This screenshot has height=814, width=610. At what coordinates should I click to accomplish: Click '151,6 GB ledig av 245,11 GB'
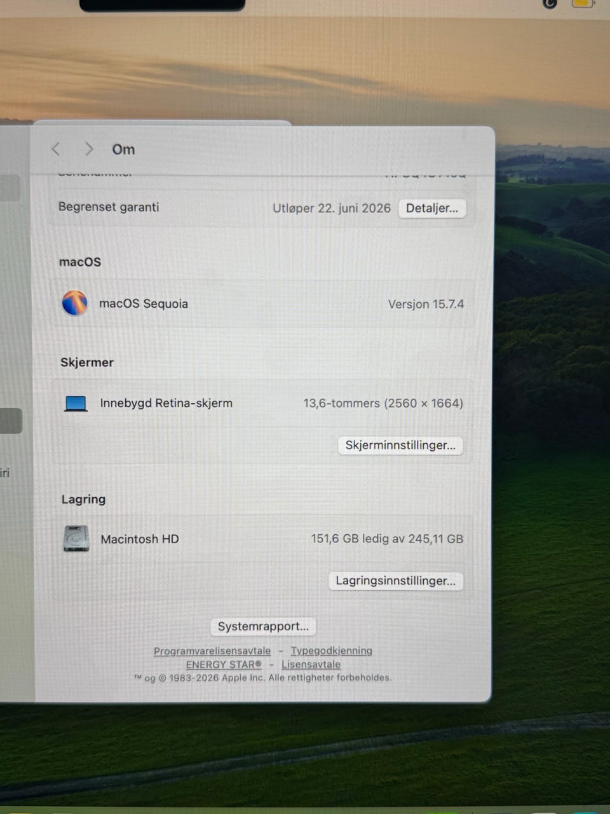click(x=387, y=539)
